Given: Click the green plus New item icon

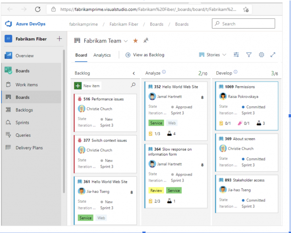Looking at the screenshot, I should 78,86.
